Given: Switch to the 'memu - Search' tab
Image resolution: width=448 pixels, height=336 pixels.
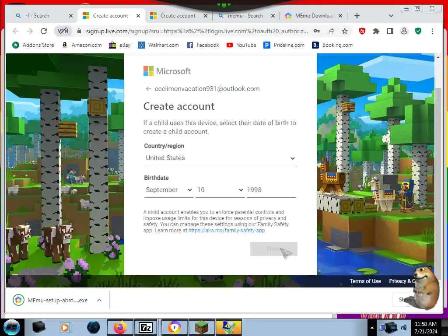Looking at the screenshot, I should (245, 16).
